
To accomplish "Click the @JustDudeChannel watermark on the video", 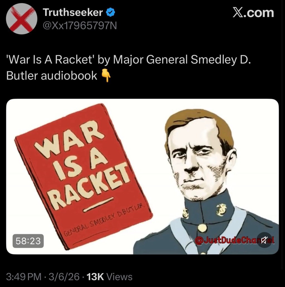I will click(x=235, y=240).
